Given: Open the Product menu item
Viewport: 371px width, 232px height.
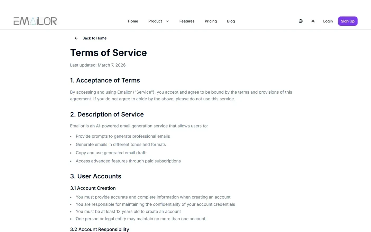Looking at the screenshot, I should point(155,21).
